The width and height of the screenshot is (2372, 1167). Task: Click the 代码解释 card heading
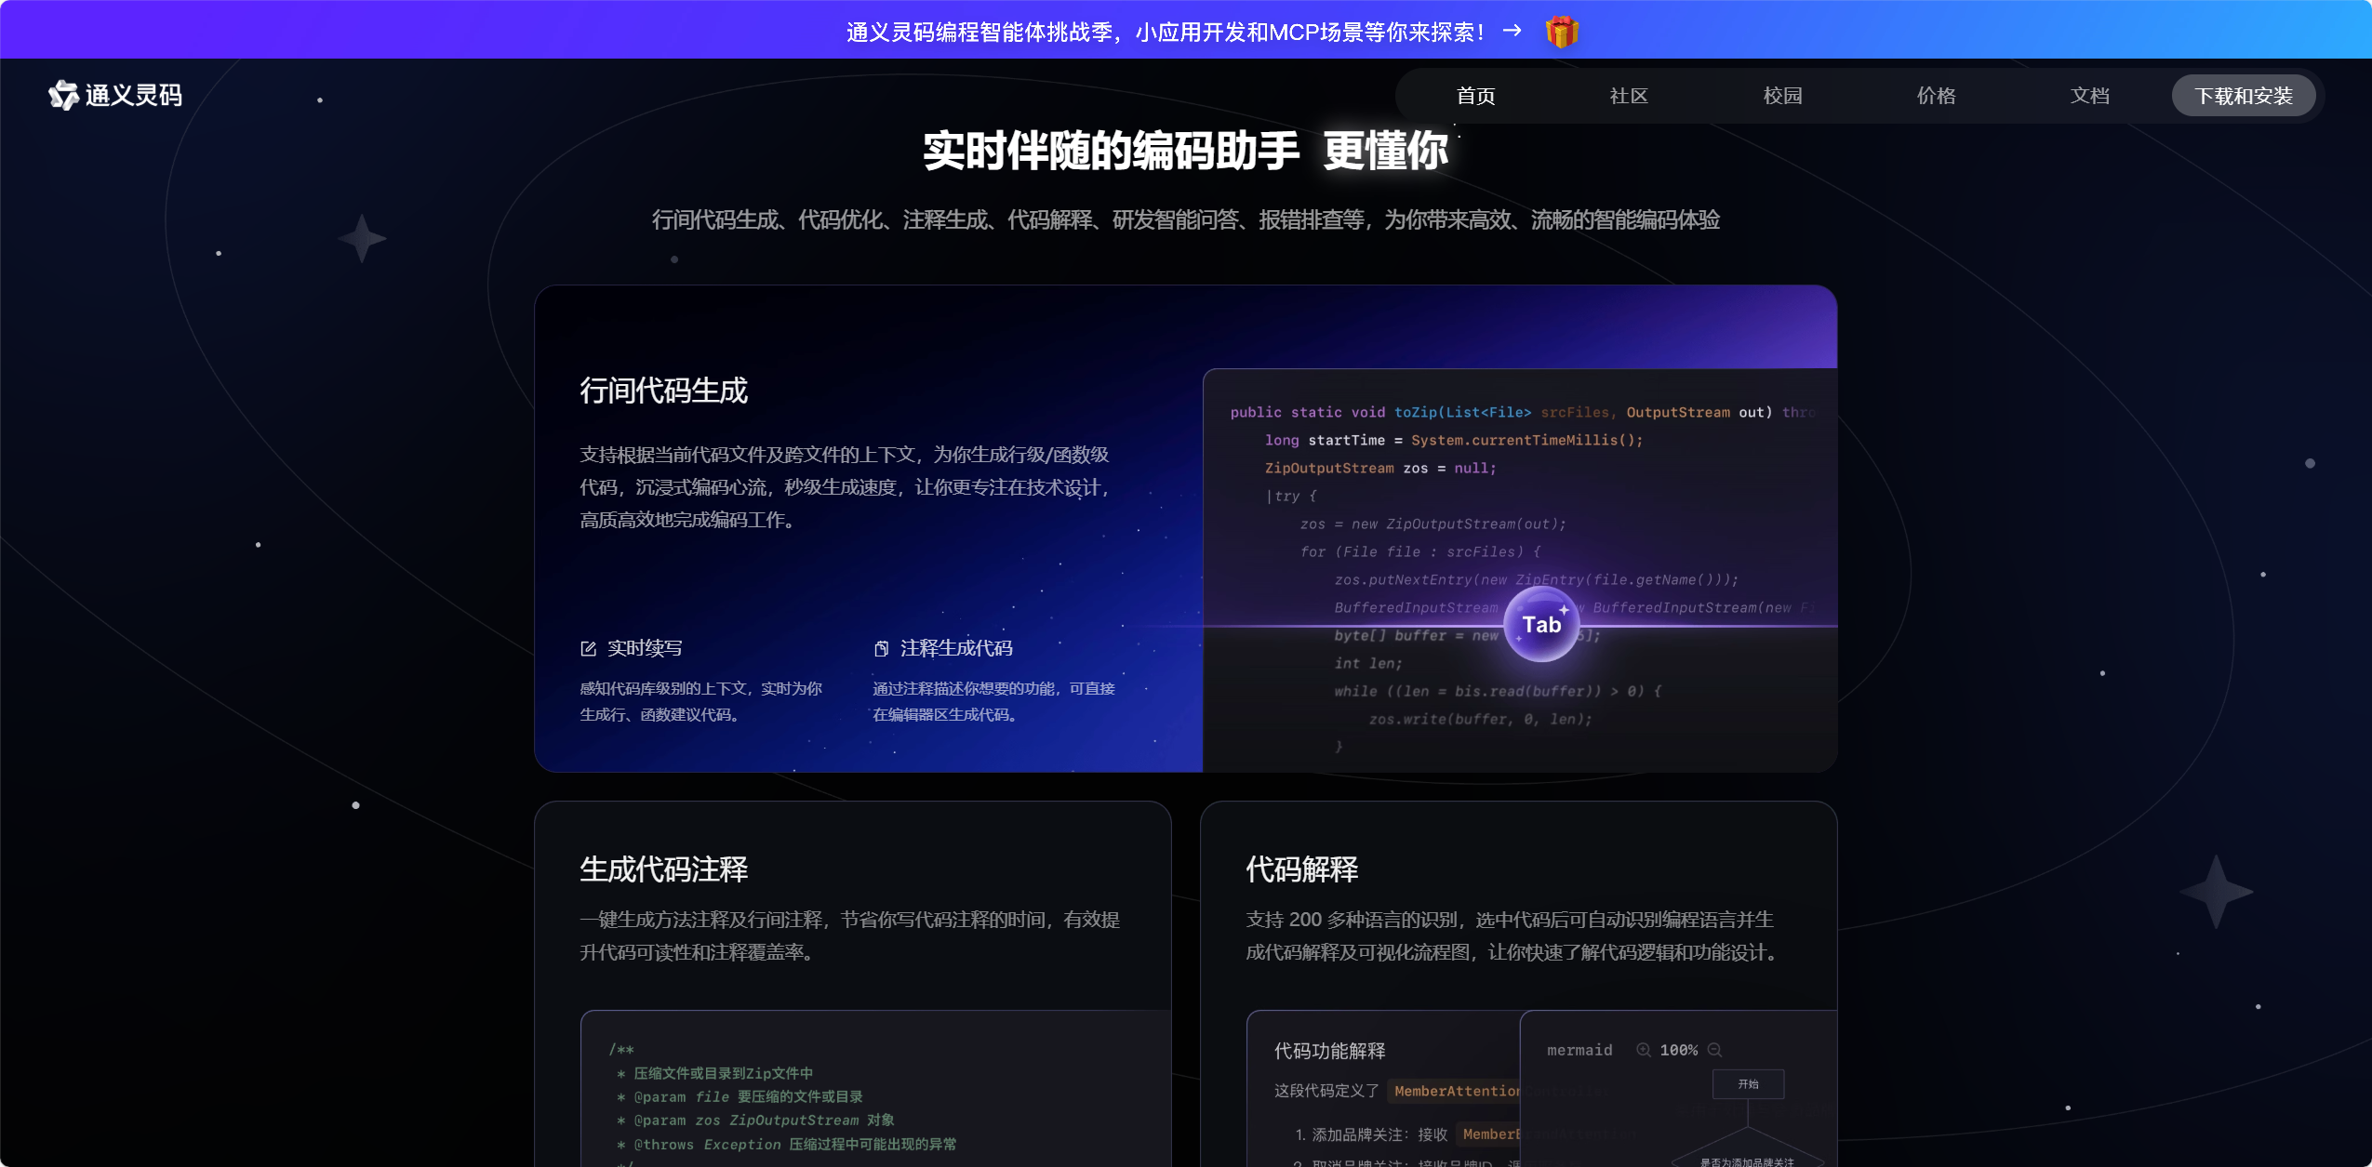[1302, 869]
